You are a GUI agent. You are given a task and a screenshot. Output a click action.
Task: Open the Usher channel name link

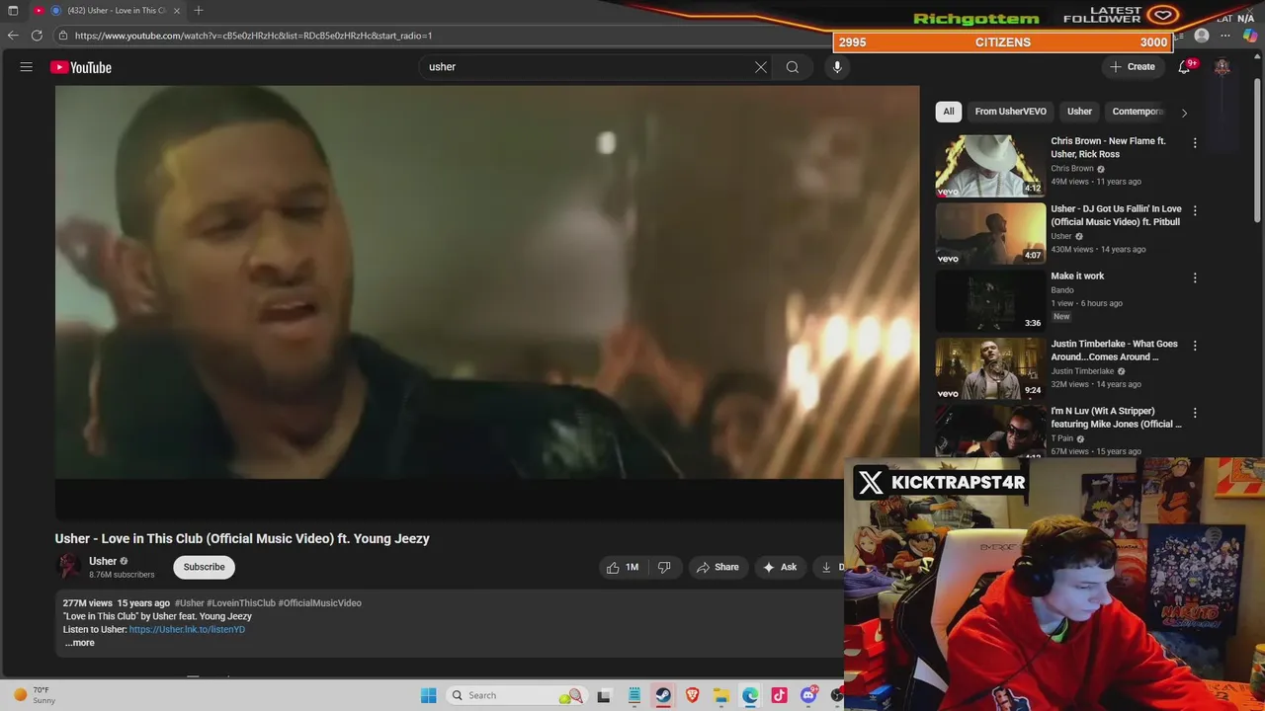point(103,561)
